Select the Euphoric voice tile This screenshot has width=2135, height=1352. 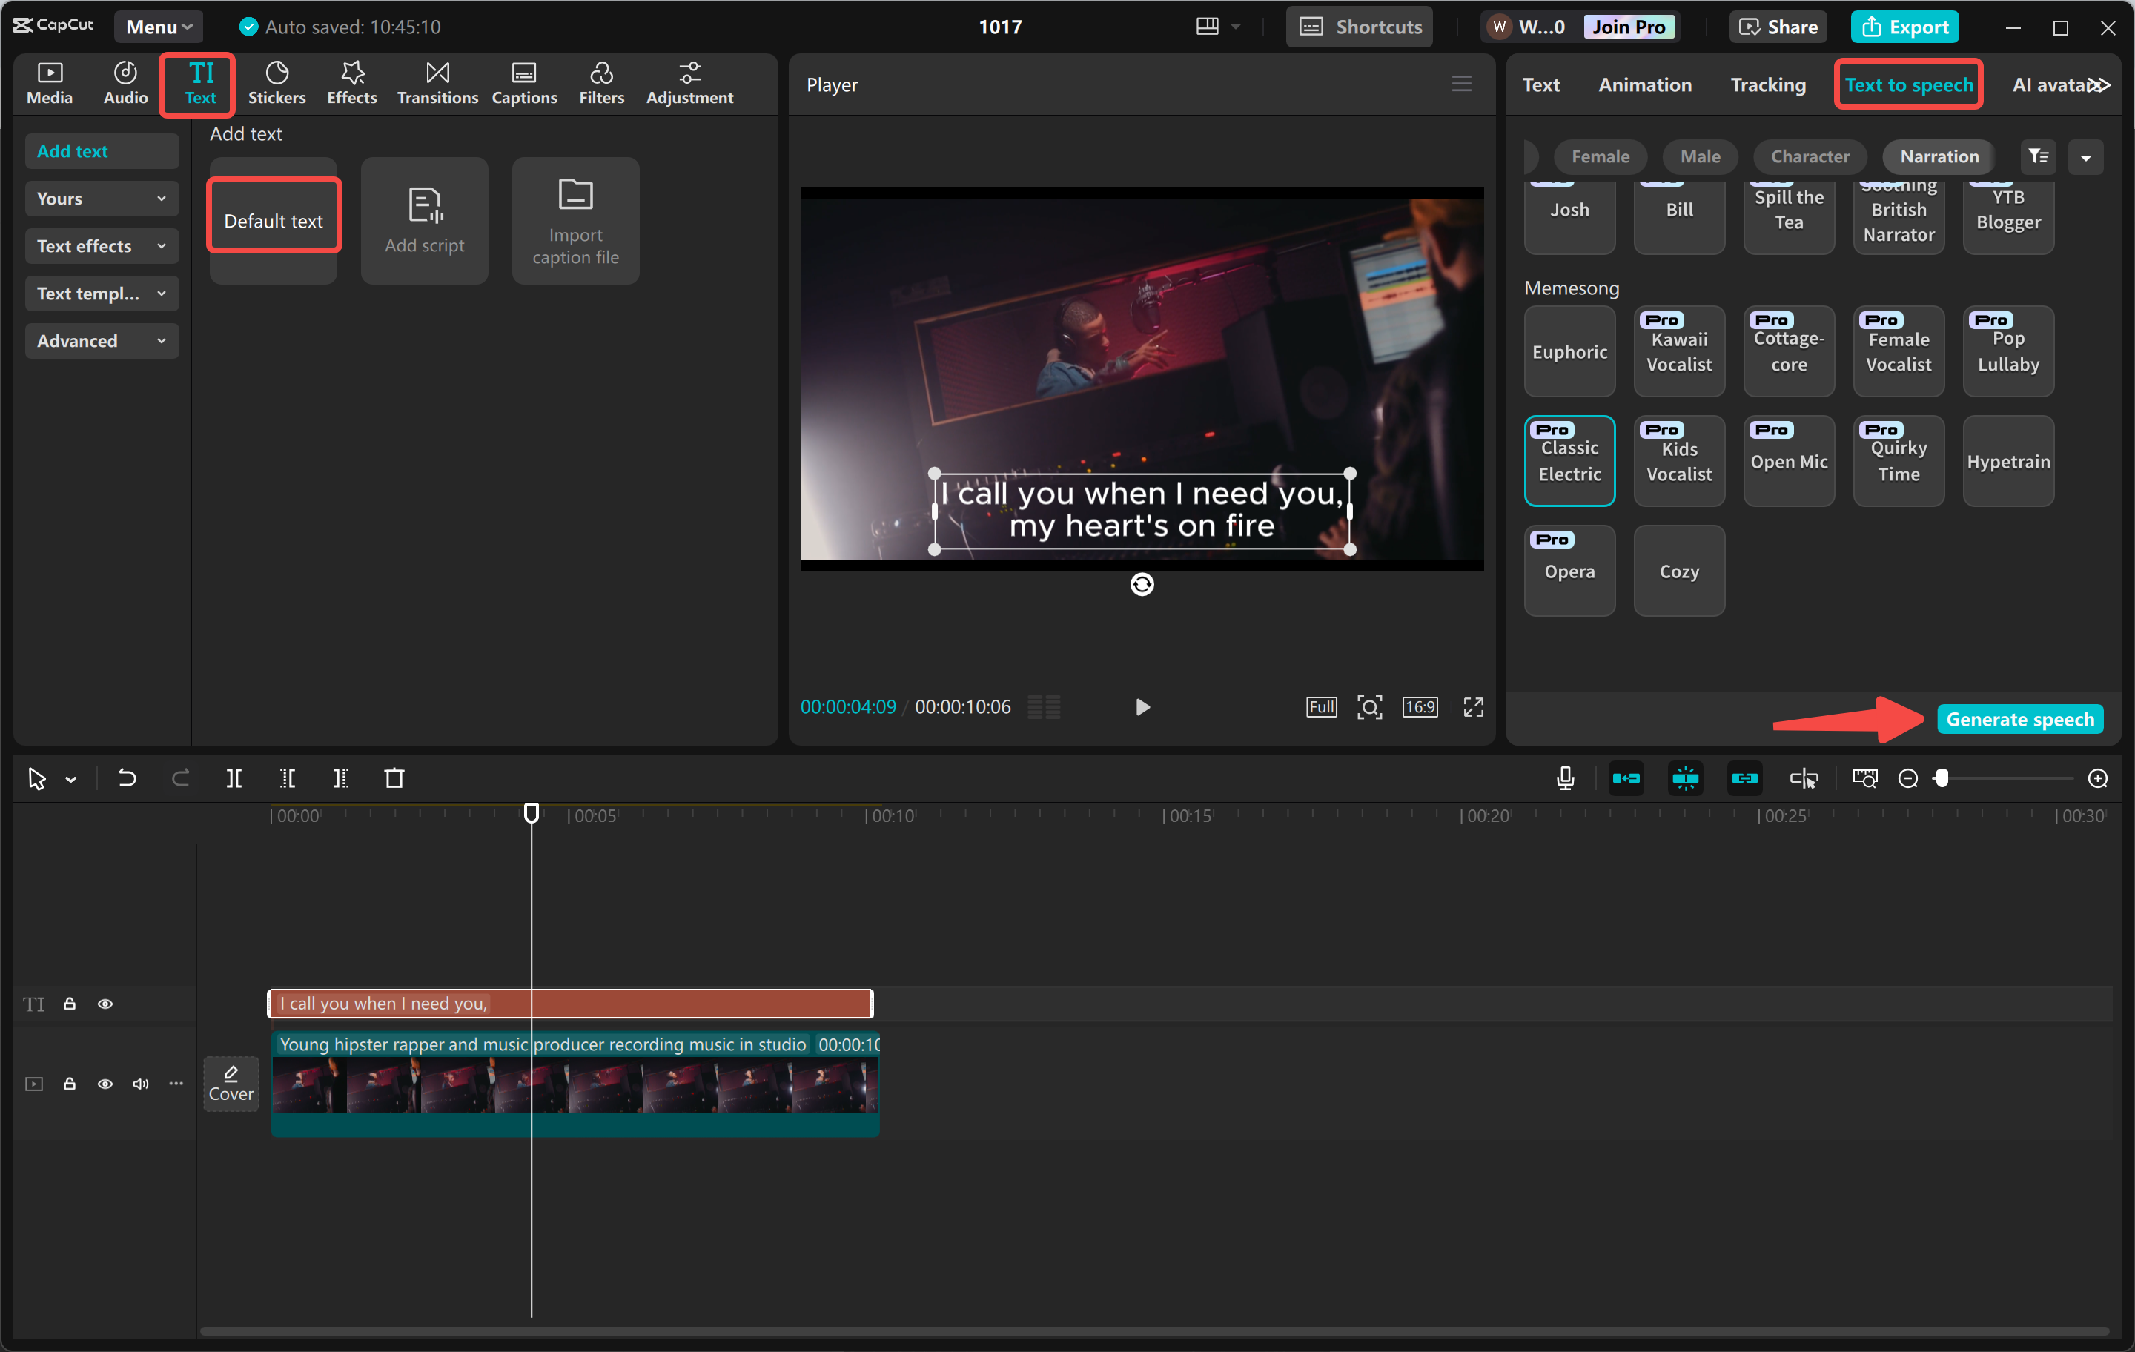click(1569, 351)
